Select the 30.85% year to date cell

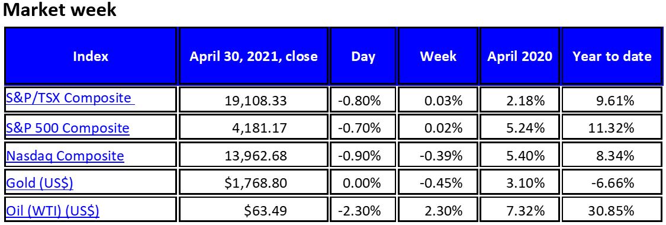pos(612,211)
